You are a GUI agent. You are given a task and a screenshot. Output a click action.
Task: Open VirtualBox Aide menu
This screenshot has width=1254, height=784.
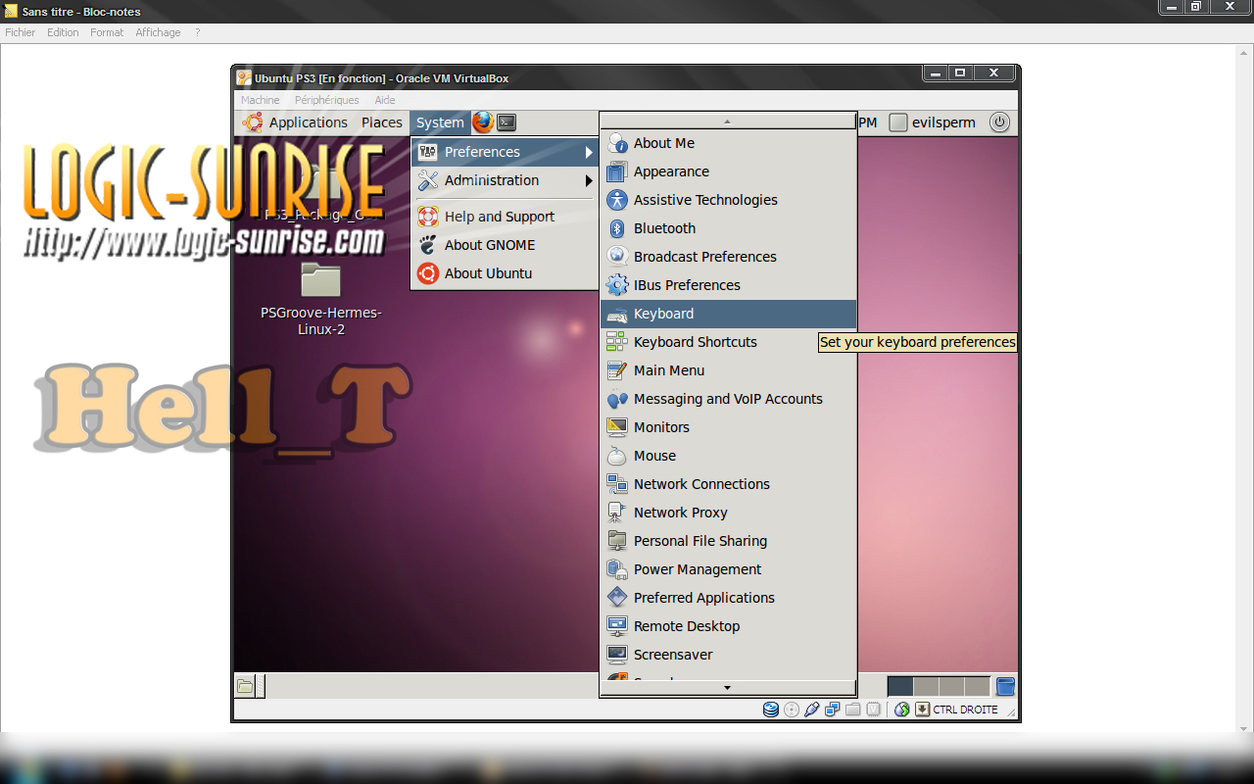tap(385, 100)
